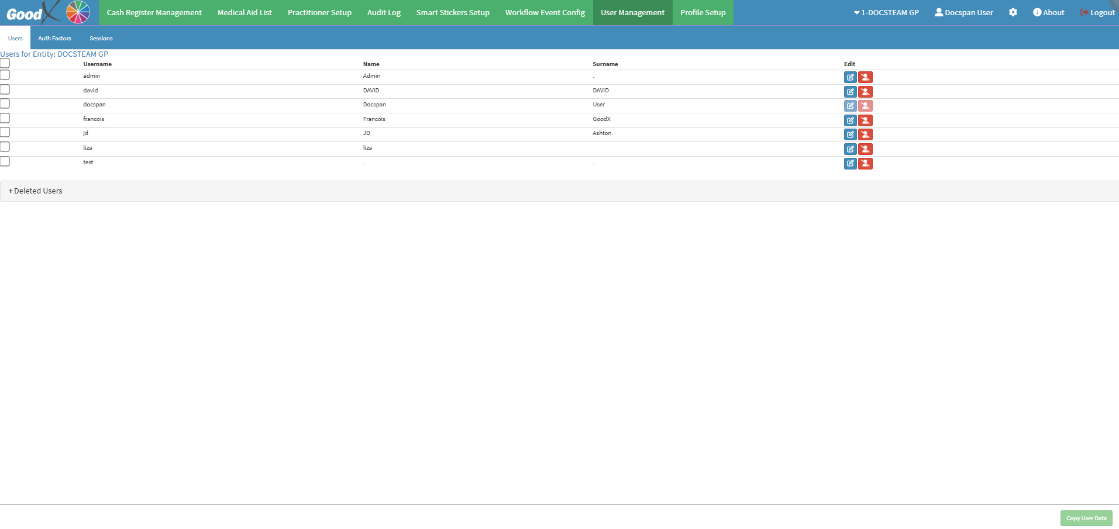Switch to the Auth Factors tab
The image size is (1119, 529).
coord(54,39)
